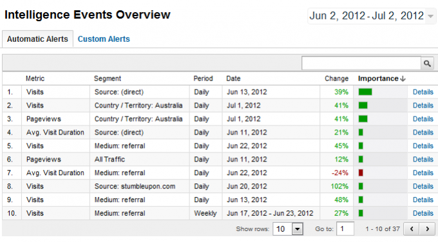The image size is (438, 242).
Task: Click the 48% change value
Action: coord(341,200)
